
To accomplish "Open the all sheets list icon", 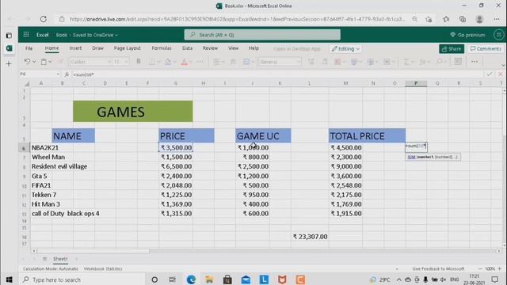I will coord(45,259).
